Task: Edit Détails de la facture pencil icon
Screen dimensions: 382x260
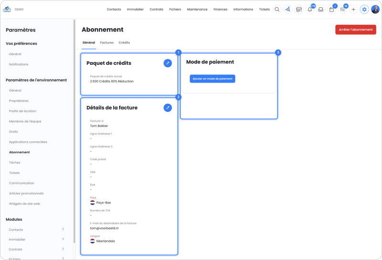Action: 168,108
